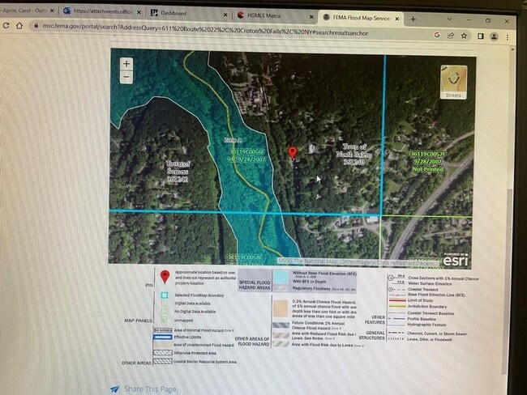Click Coastal Barrier Resource System legend symbol

(163, 362)
